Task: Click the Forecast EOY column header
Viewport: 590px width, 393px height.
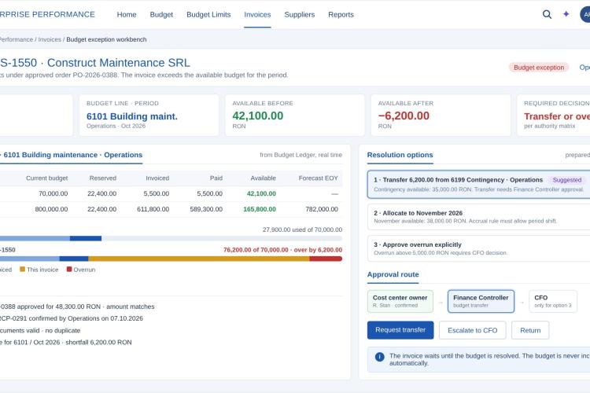Action: (319, 178)
